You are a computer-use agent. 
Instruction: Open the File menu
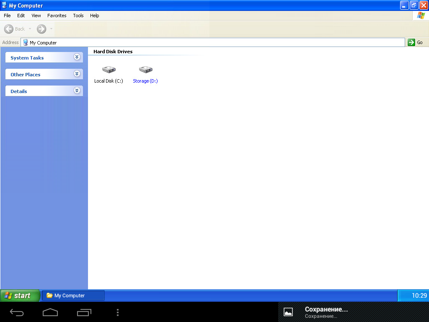(x=7, y=16)
